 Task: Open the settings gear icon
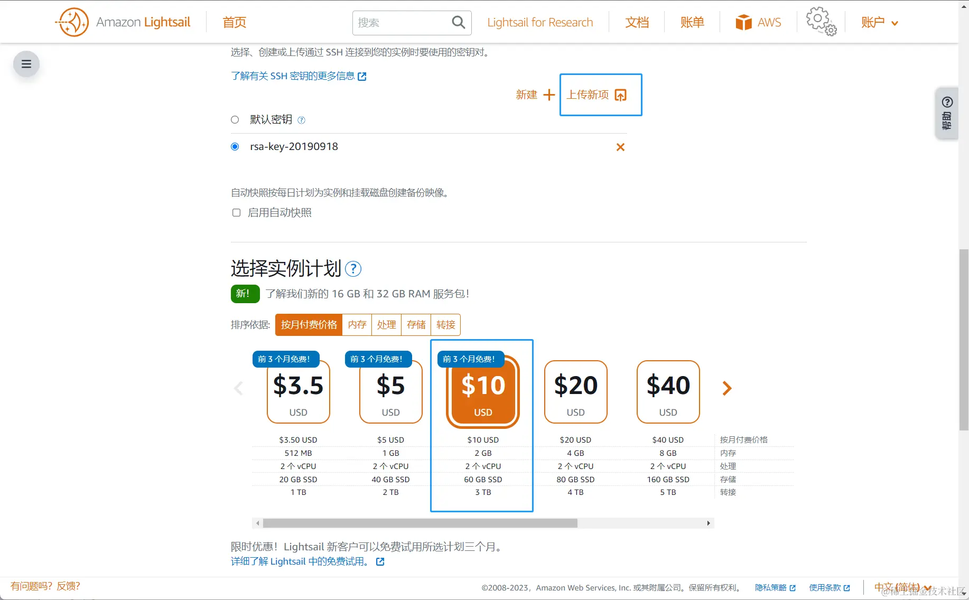click(x=821, y=21)
